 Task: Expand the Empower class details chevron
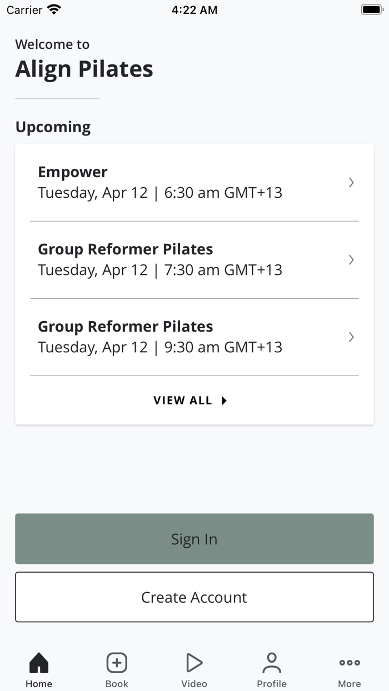pos(351,182)
